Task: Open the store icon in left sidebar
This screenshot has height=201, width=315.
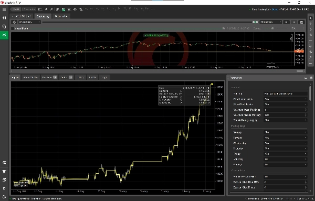Action: pyautogui.click(x=4, y=171)
